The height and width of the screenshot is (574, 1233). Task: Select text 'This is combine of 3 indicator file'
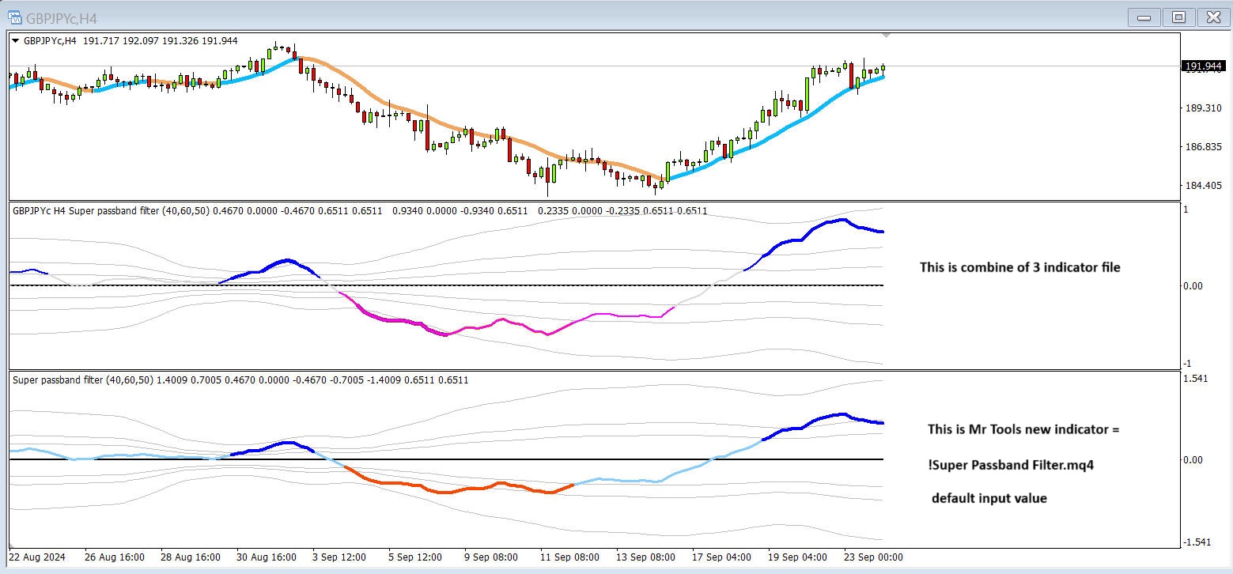[1019, 267]
